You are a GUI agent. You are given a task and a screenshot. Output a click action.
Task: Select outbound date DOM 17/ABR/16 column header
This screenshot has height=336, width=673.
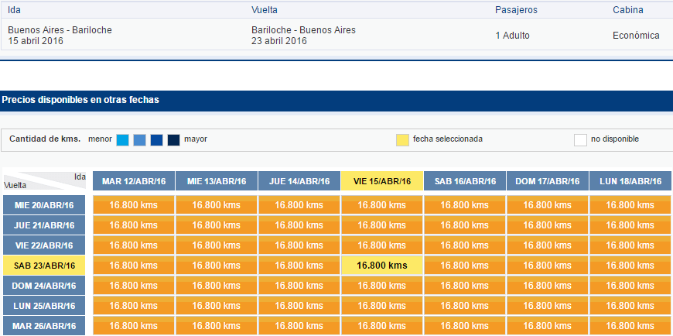tap(548, 181)
